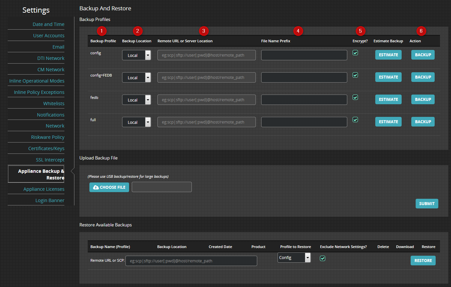Estimate backup size for fedb profile
The image size is (451, 287).
(x=388, y=100)
